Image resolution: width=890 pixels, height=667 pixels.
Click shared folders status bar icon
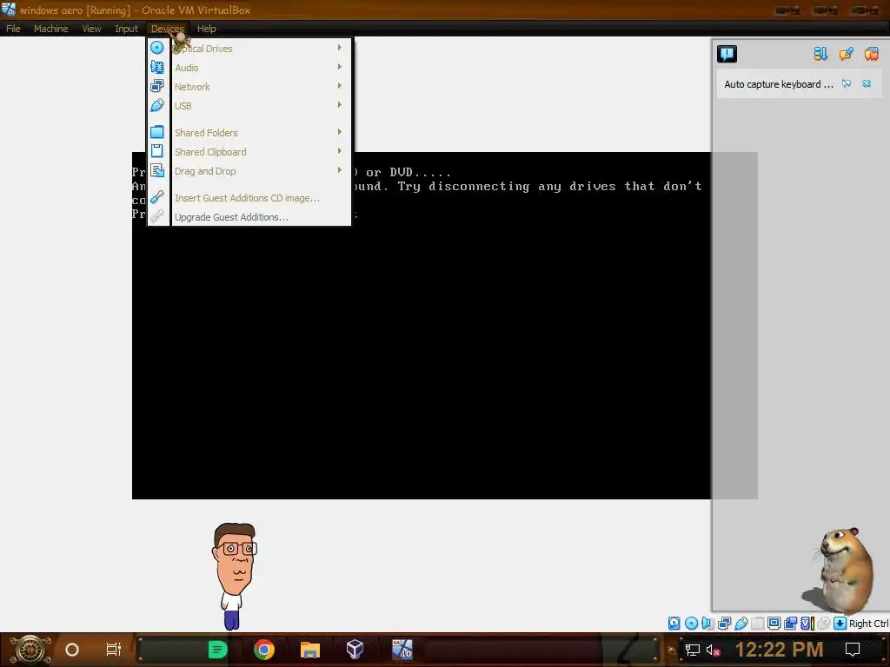(x=757, y=624)
